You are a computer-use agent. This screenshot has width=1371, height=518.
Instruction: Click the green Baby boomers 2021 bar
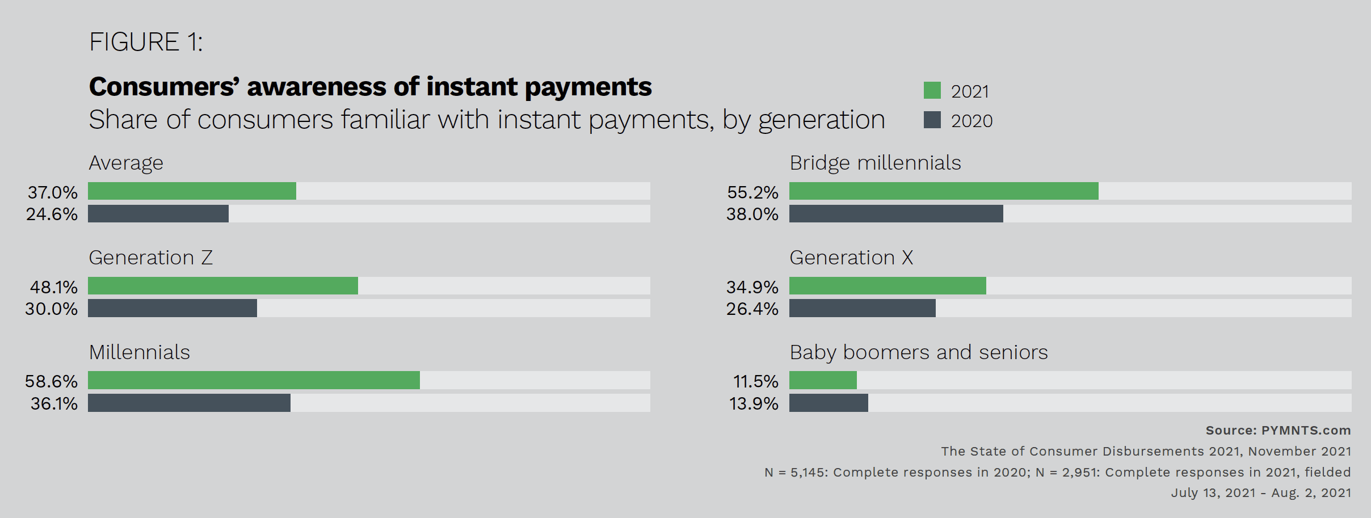823,380
